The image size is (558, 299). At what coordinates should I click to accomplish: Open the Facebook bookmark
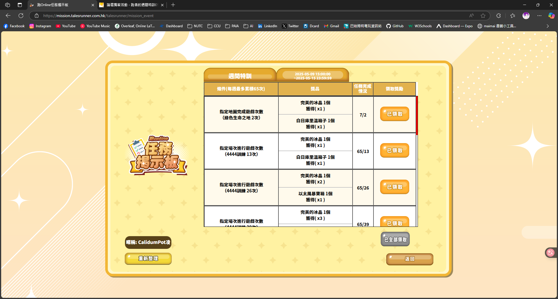(x=14, y=26)
